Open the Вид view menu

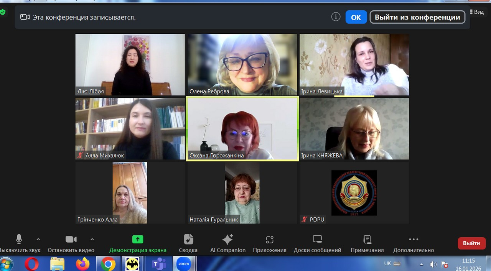(x=477, y=12)
